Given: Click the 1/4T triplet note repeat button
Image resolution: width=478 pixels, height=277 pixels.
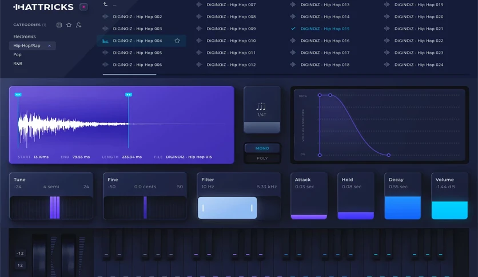Looking at the screenshot, I should pos(262,110).
